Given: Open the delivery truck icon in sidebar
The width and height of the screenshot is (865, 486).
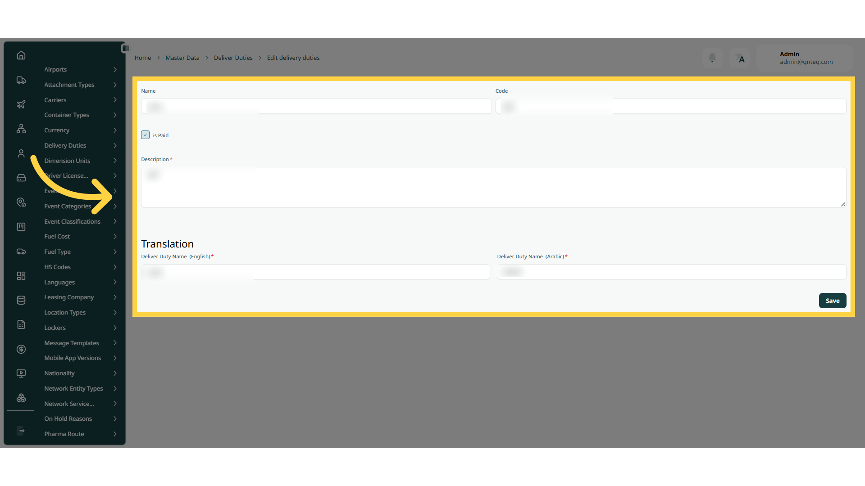Looking at the screenshot, I should click(x=21, y=80).
